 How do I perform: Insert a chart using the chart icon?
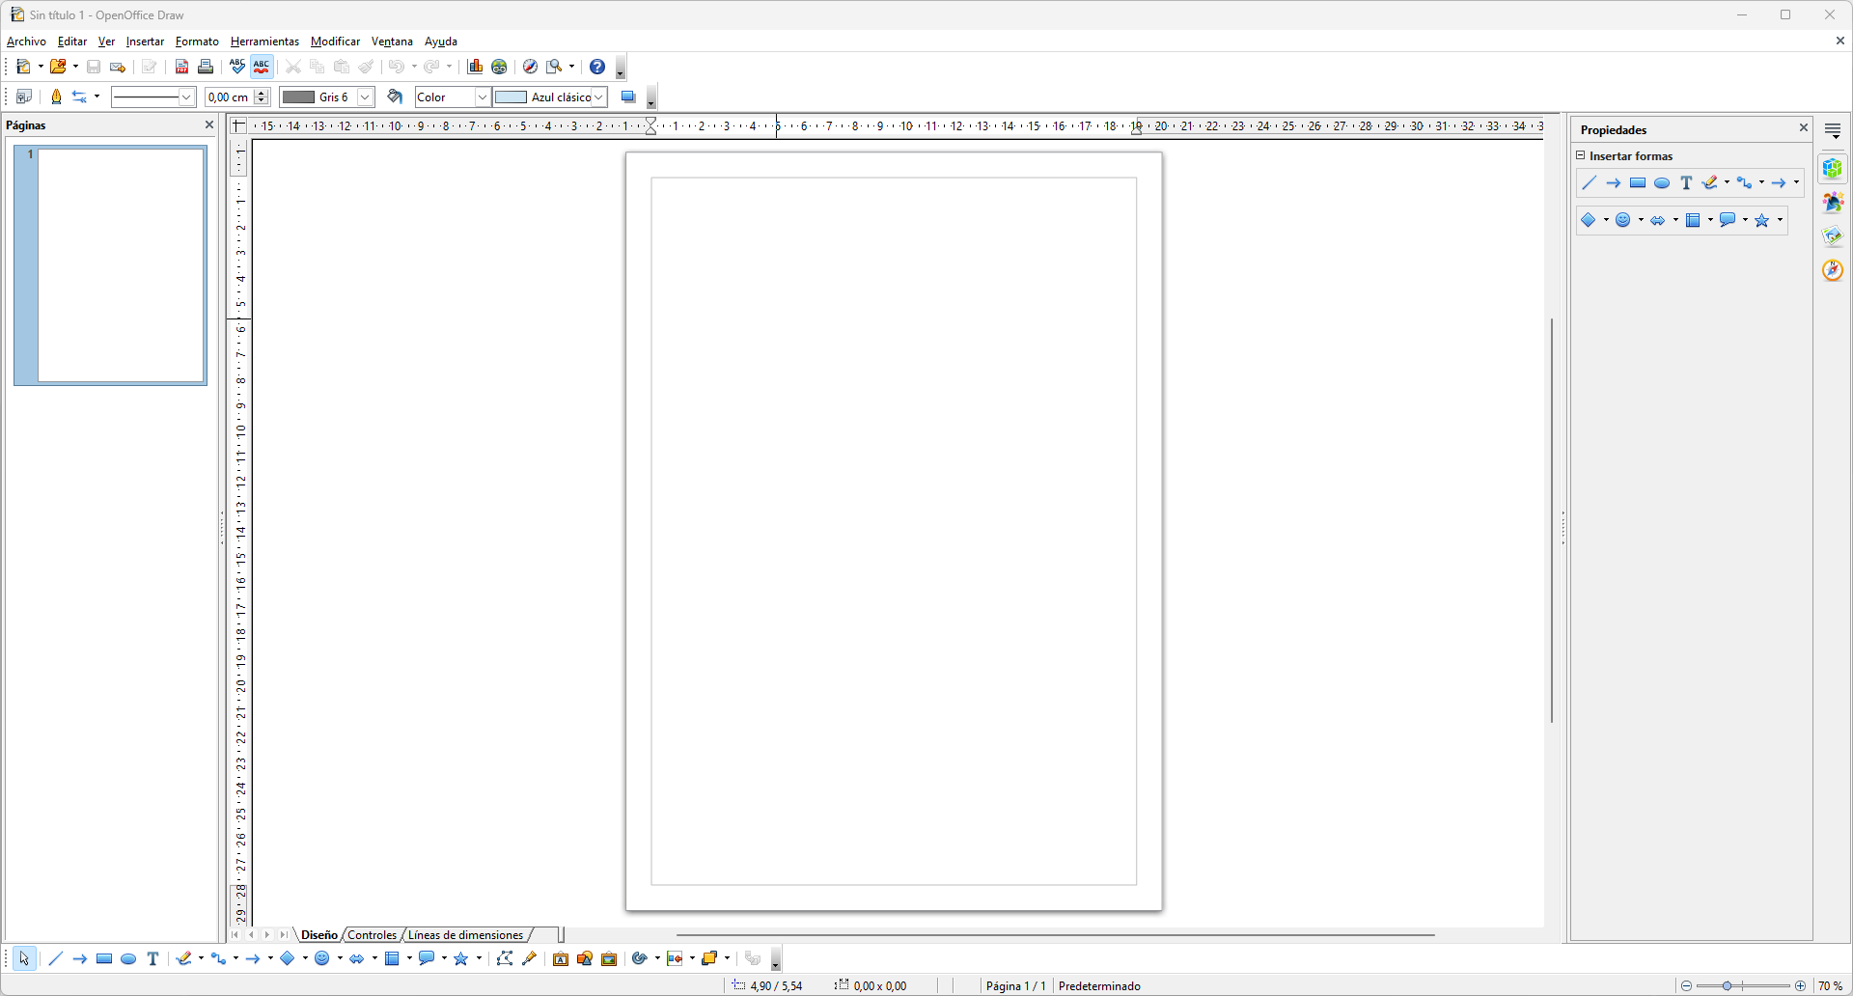[x=475, y=67]
